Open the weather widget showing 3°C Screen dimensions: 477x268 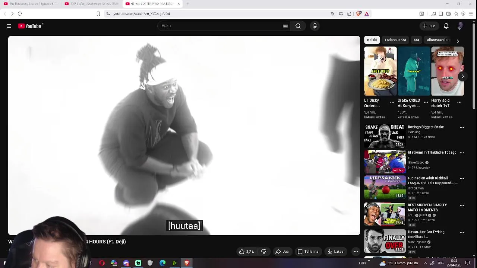[399, 263]
